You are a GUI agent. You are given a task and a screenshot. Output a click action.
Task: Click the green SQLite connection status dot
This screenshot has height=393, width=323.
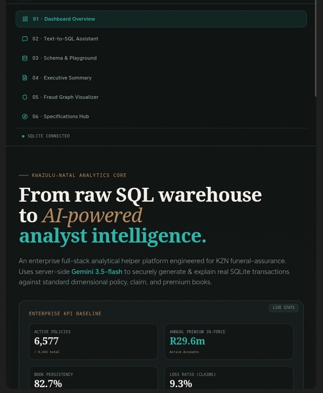[x=23, y=137]
